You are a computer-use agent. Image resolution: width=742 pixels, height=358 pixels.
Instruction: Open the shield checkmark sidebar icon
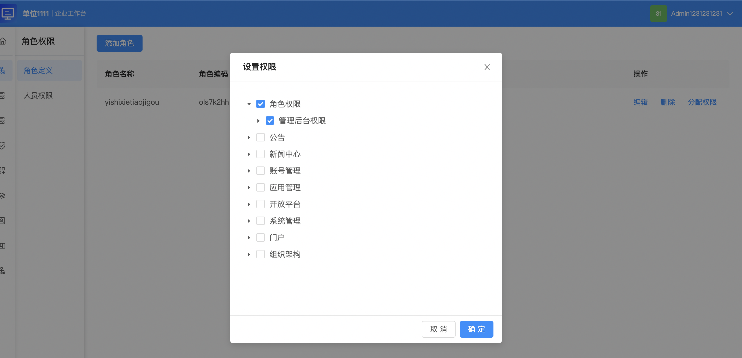[x=3, y=145]
